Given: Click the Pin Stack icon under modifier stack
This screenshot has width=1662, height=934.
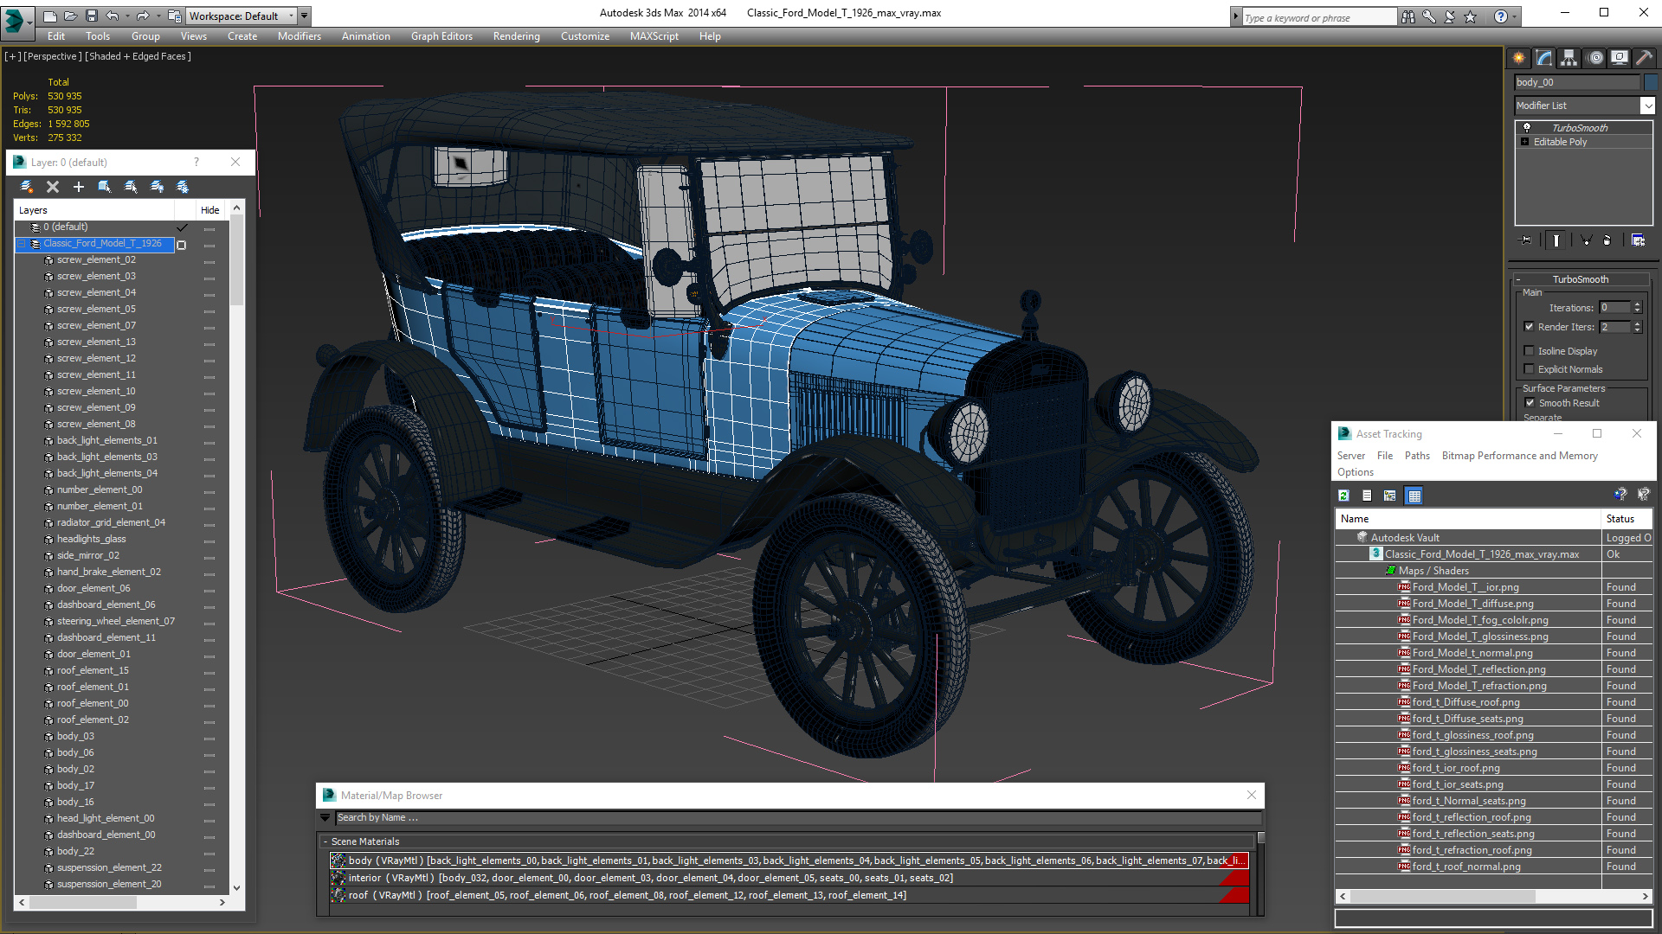Looking at the screenshot, I should 1526,240.
